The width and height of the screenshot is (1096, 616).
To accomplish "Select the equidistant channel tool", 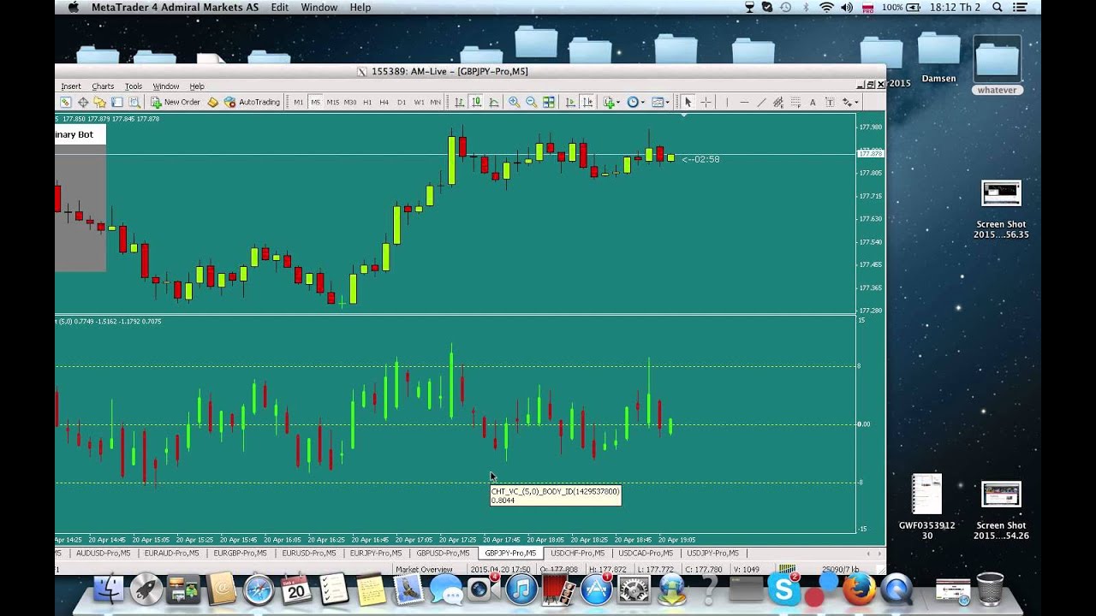I will pyautogui.click(x=778, y=102).
